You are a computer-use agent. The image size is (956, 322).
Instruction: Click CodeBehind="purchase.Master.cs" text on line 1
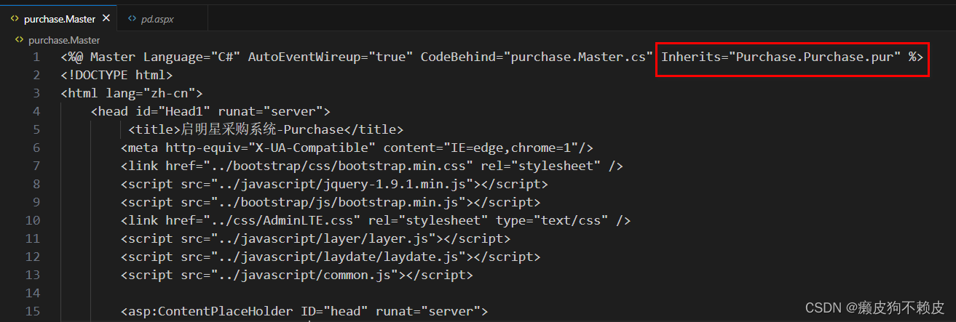[x=537, y=57]
